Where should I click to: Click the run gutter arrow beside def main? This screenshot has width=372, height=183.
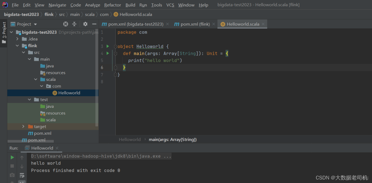click(x=108, y=53)
